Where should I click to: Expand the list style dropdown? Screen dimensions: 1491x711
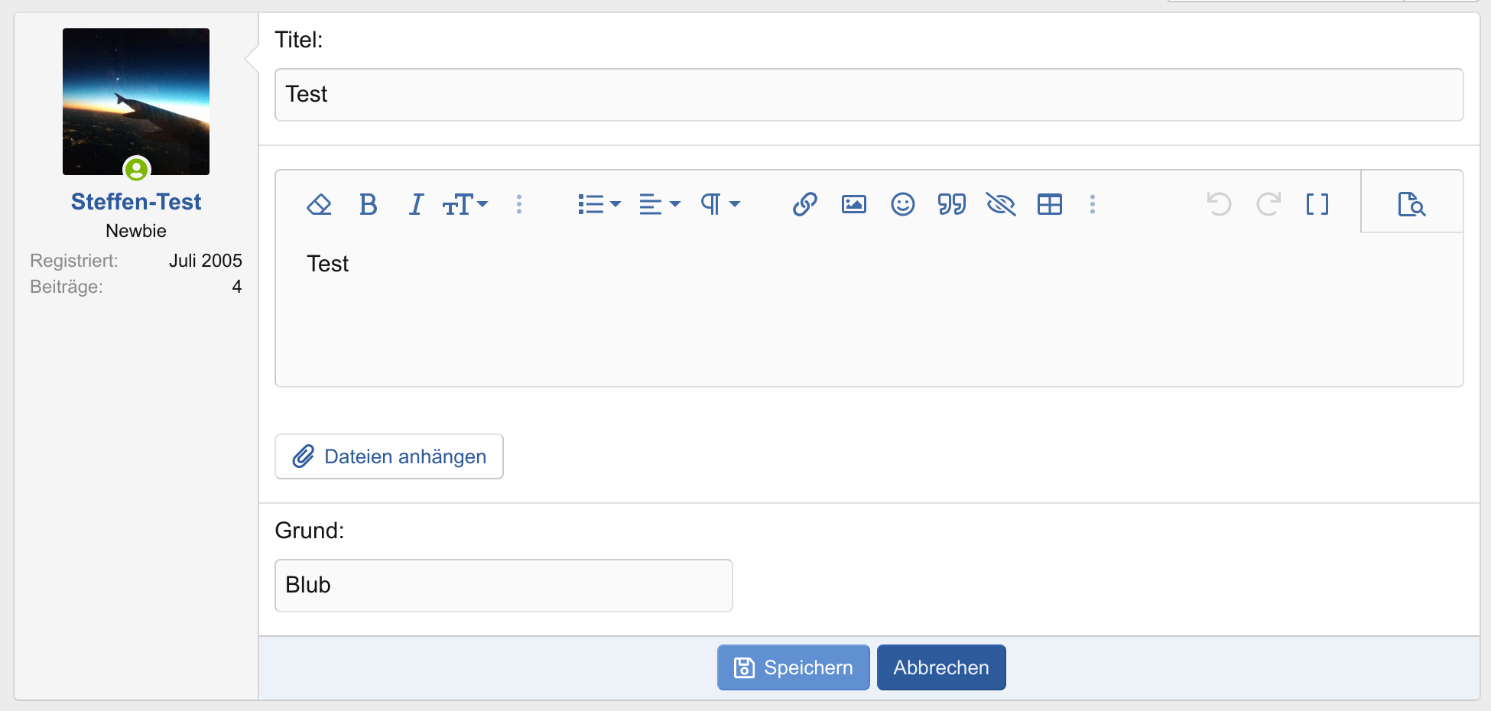[599, 204]
